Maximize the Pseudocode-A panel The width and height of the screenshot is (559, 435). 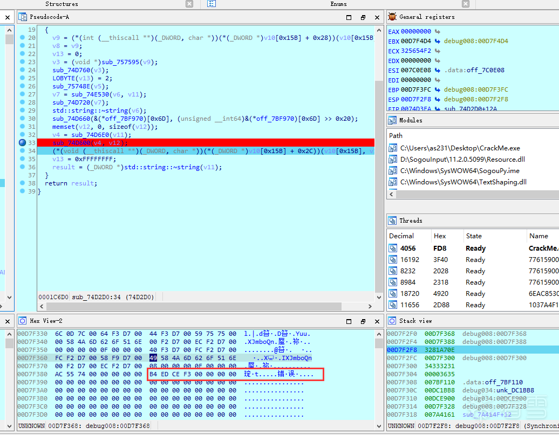pos(349,17)
